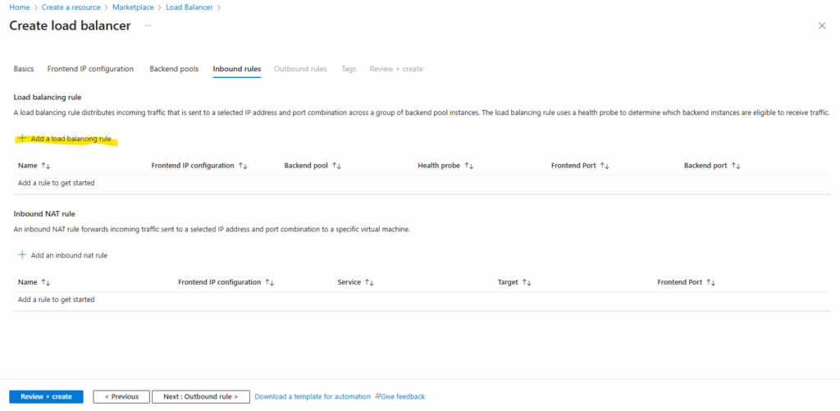This screenshot has height=411, width=840.
Task: Open the ellipsis menu beside Create load balancer
Action: 148,25
